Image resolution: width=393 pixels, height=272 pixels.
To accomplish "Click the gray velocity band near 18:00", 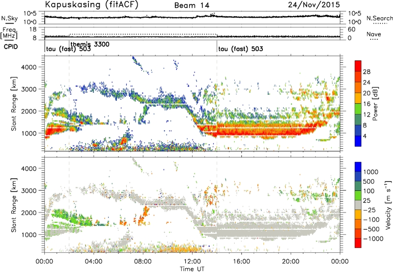I will 266,230.
